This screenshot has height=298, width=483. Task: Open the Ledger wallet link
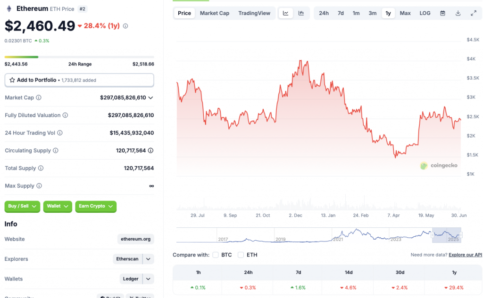(131, 279)
